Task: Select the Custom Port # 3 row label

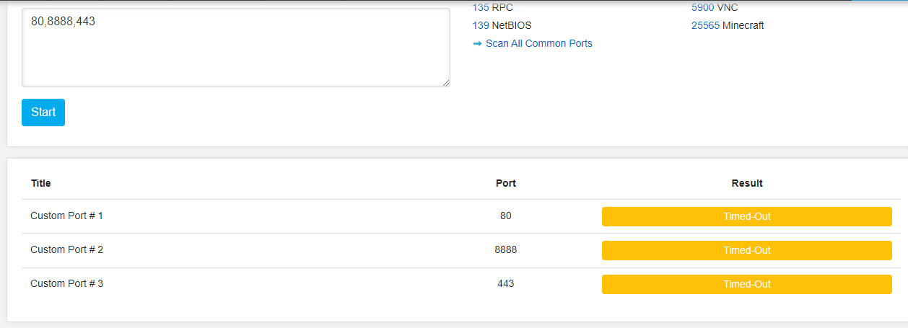Action: pos(66,283)
